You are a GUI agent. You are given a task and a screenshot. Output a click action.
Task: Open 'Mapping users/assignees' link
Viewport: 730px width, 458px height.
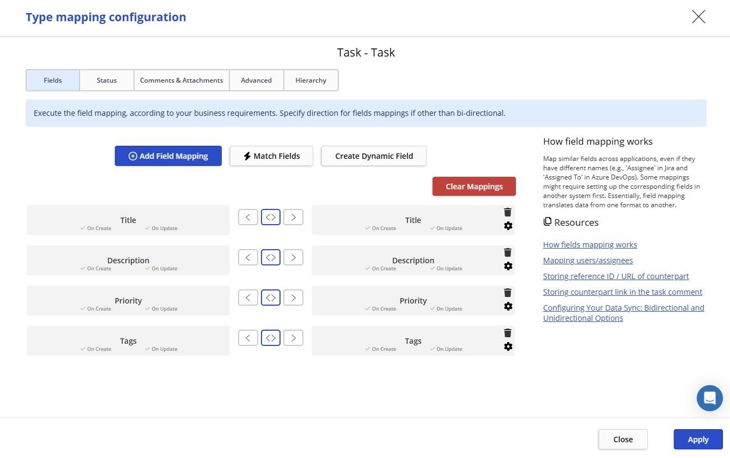[588, 261]
